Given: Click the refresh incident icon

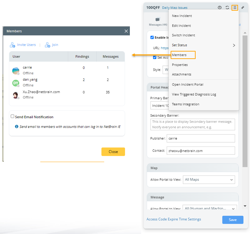Looking at the screenshot, I should tap(227, 7).
